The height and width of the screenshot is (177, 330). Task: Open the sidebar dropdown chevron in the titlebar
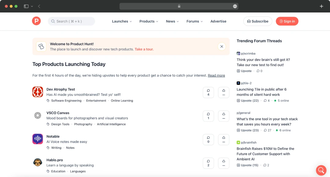pyautogui.click(x=32, y=6)
